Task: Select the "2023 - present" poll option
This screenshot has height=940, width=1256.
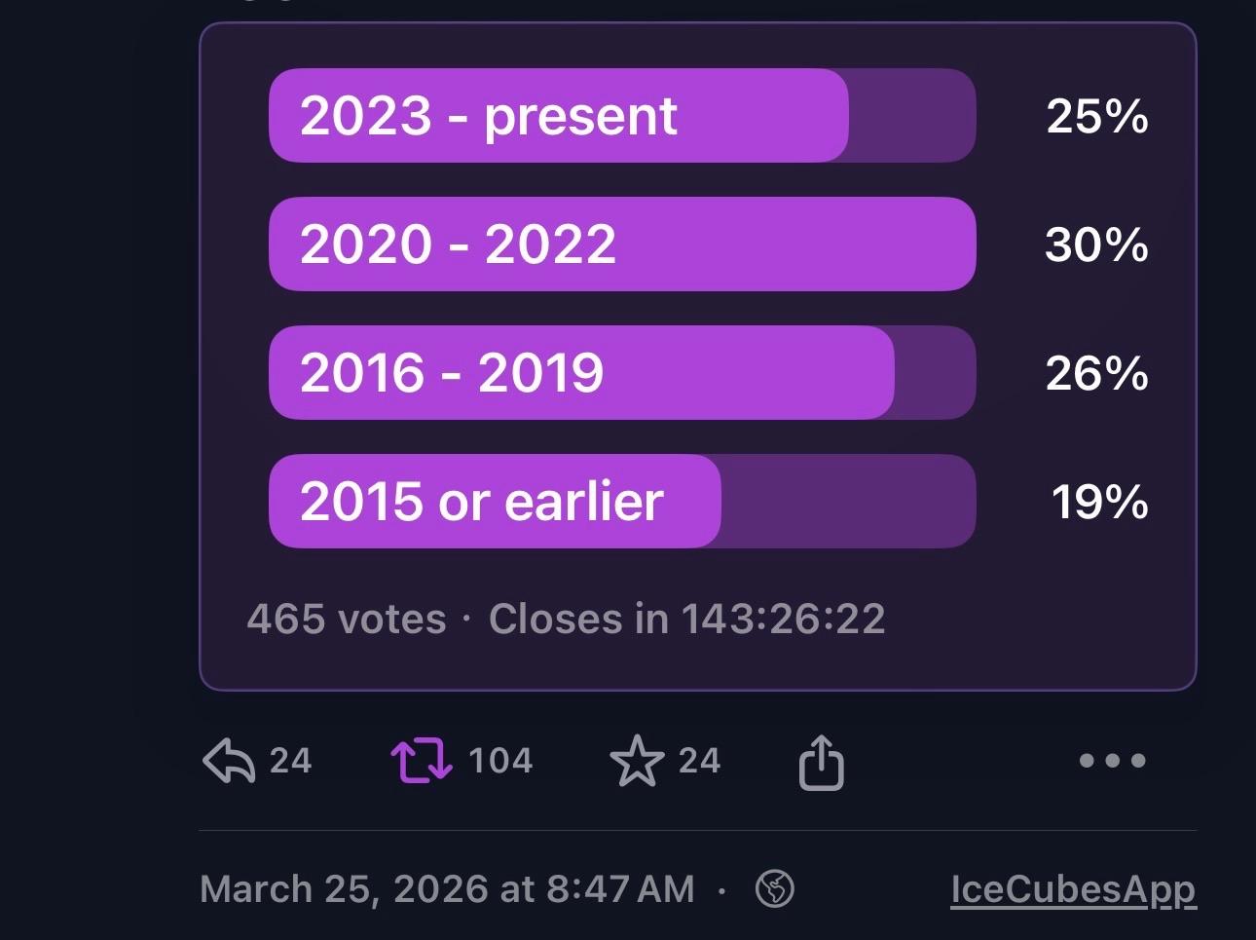Action: [621, 116]
